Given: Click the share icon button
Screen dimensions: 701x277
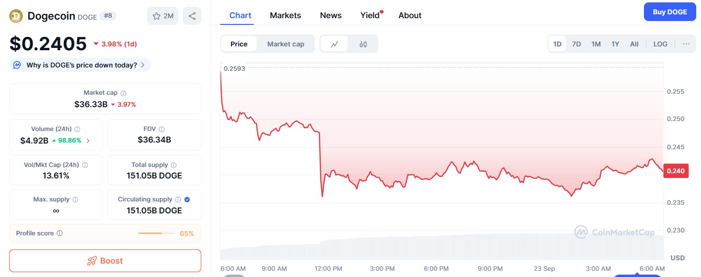Looking at the screenshot, I should coord(192,16).
